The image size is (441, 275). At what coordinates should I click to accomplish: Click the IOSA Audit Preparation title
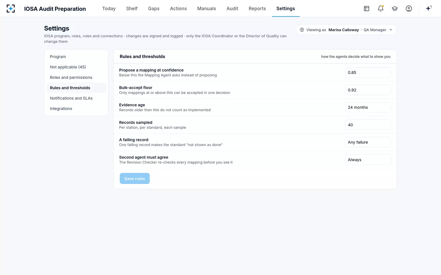(x=55, y=9)
